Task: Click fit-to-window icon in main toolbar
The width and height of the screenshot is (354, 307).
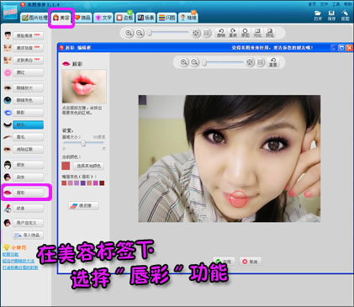Action: (196, 33)
